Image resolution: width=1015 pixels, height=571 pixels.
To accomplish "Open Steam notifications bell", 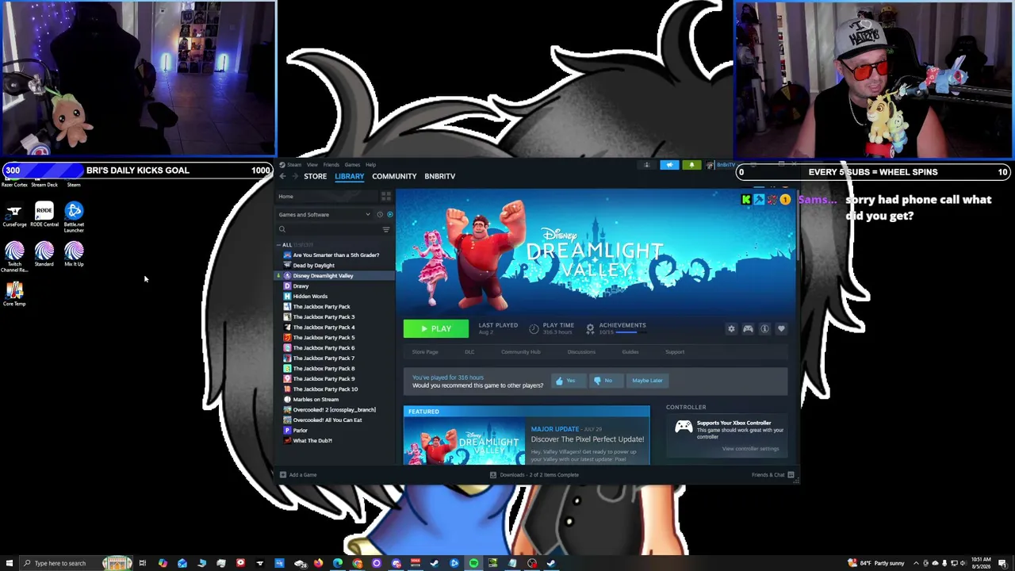I will [691, 165].
